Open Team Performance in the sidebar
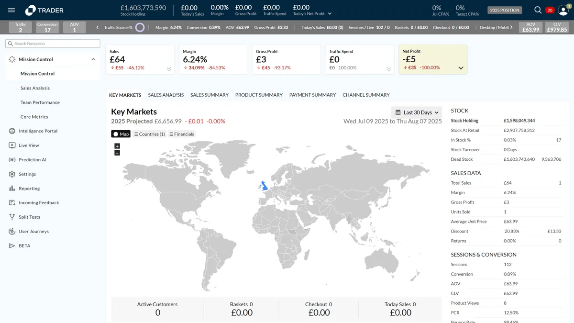Screen dimensions: 574x323 pyautogui.click(x=40, y=102)
